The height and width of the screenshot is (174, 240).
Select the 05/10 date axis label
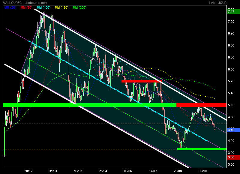click(x=202, y=171)
